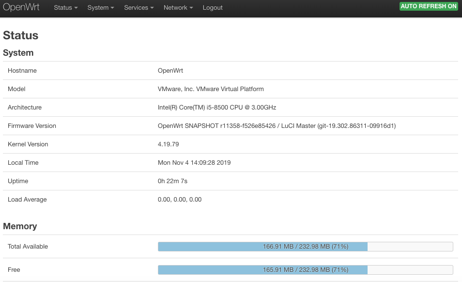462x282 pixels.
Task: Select the Status page heading
Action: pos(21,35)
